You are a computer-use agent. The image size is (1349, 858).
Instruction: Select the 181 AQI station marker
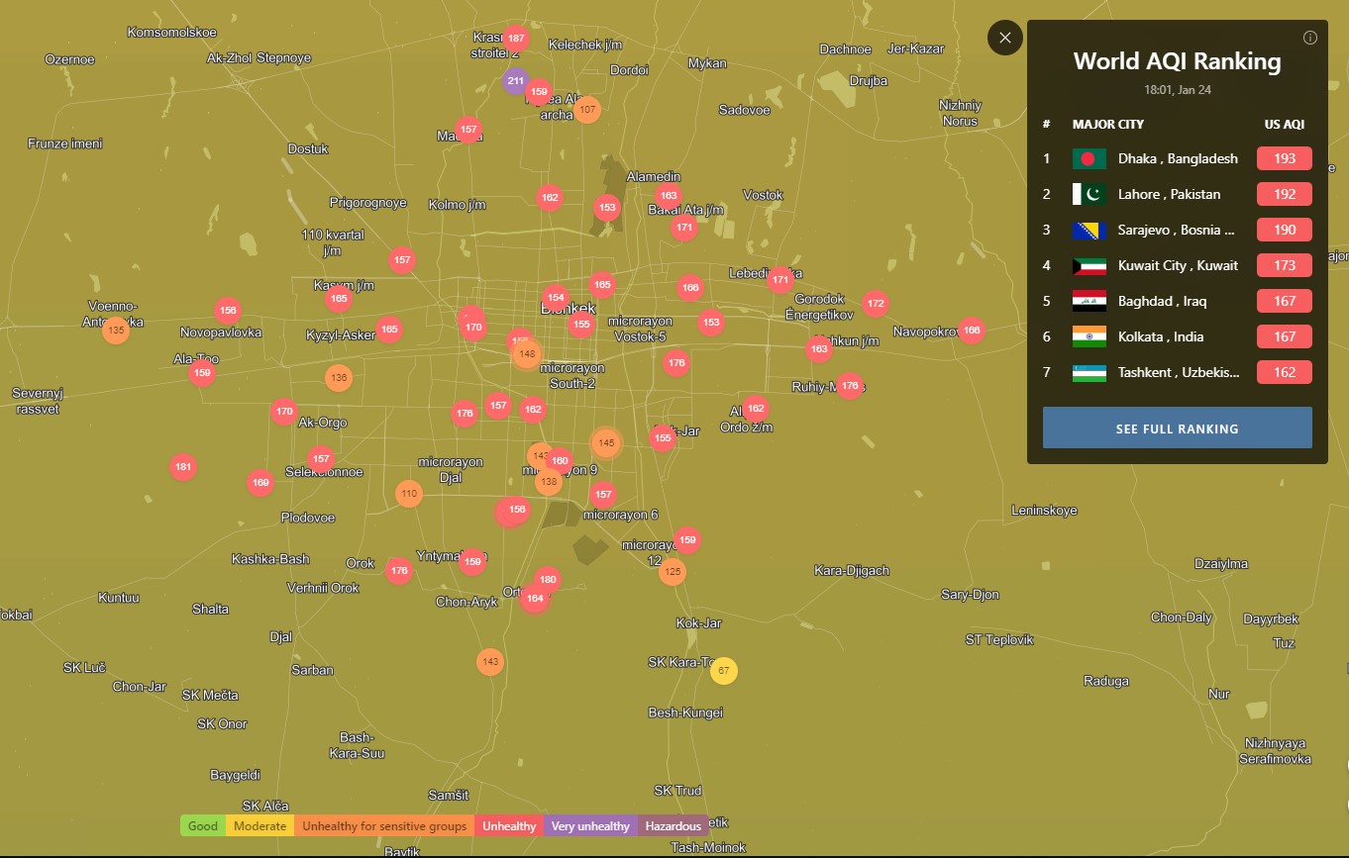point(182,467)
